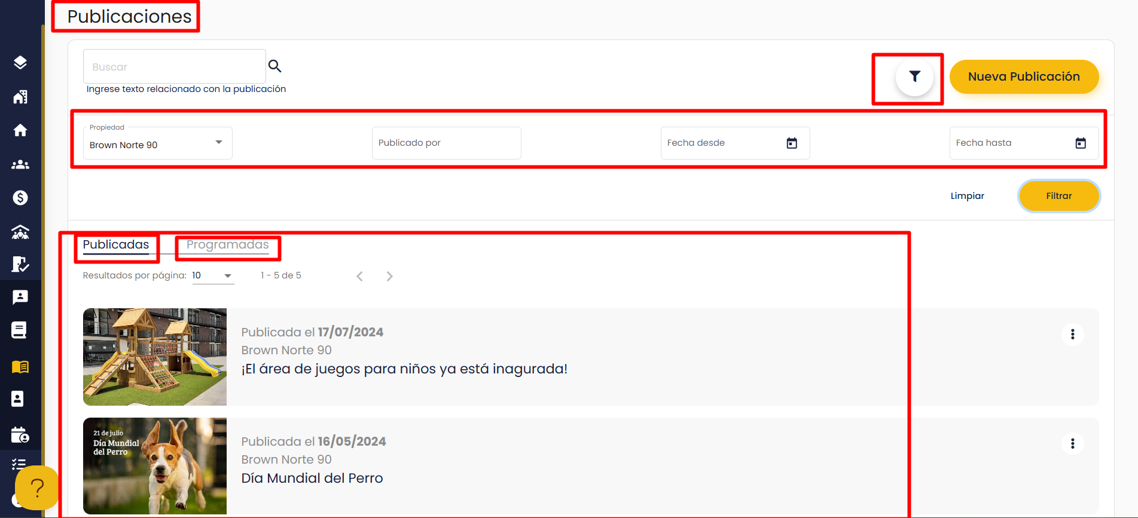The height and width of the screenshot is (518, 1138).
Task: Open options menu for playground publication
Action: click(1073, 334)
